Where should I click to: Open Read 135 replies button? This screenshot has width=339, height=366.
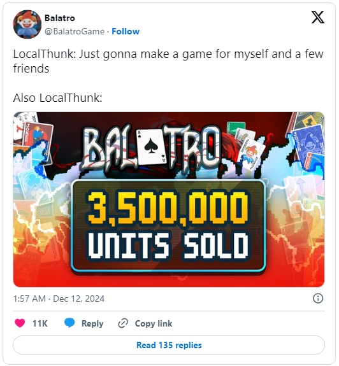coord(169,345)
